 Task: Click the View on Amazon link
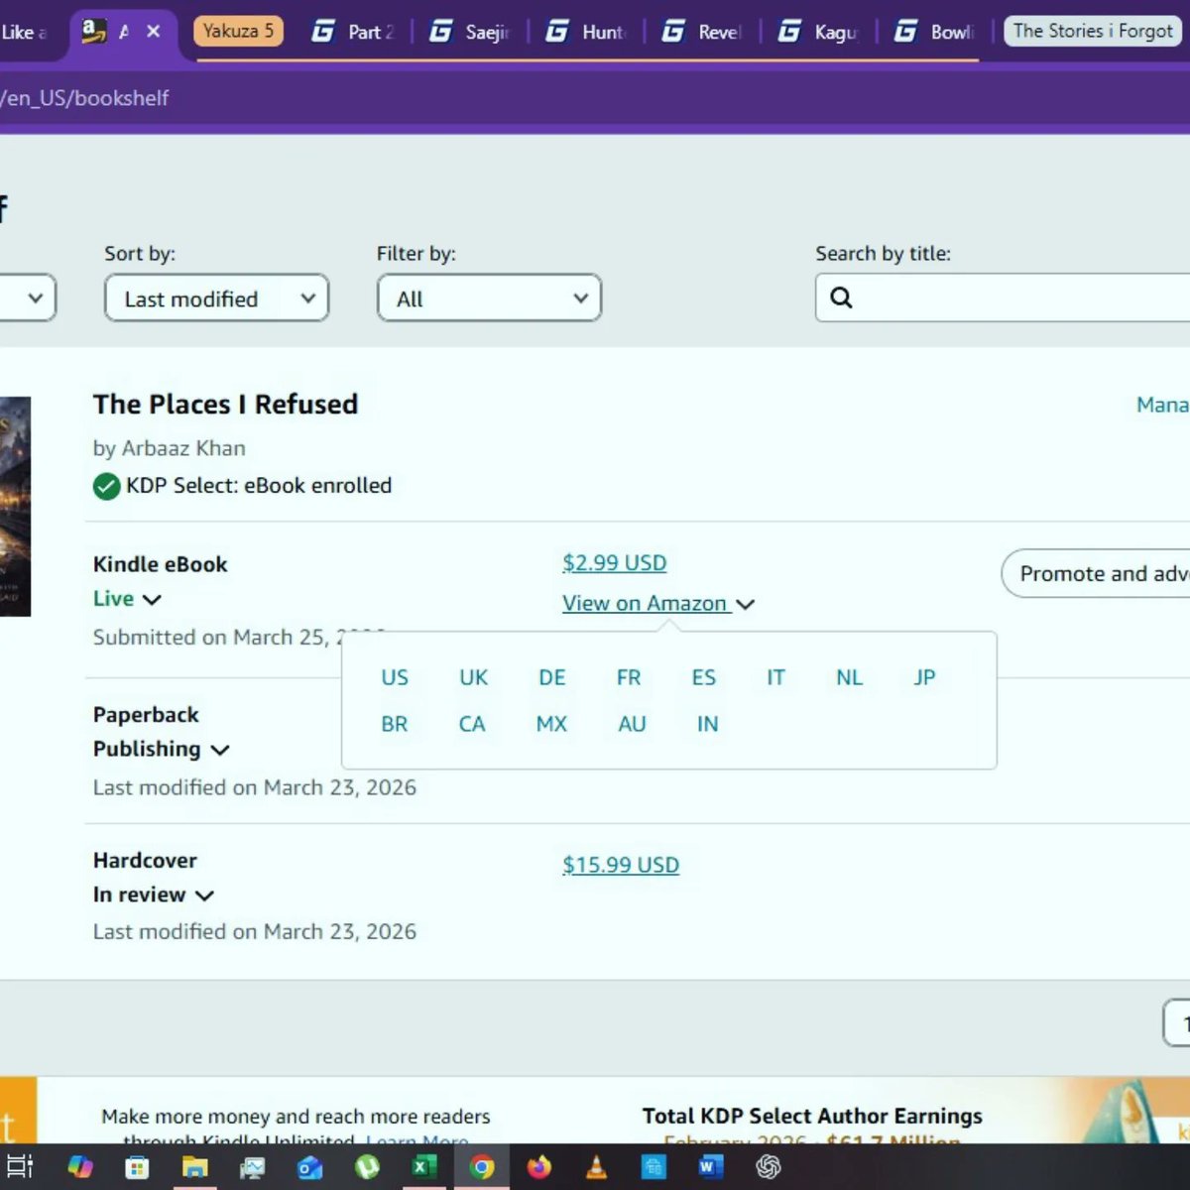(645, 604)
